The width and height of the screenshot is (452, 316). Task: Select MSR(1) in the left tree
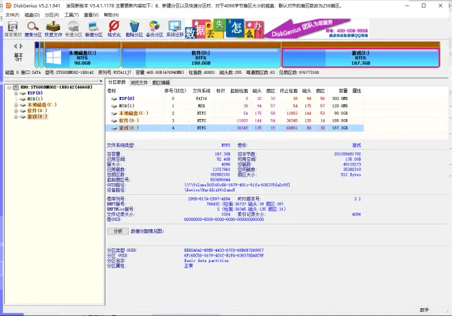(35, 99)
